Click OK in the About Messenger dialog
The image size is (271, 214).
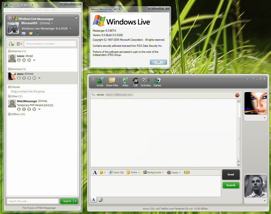point(158,62)
